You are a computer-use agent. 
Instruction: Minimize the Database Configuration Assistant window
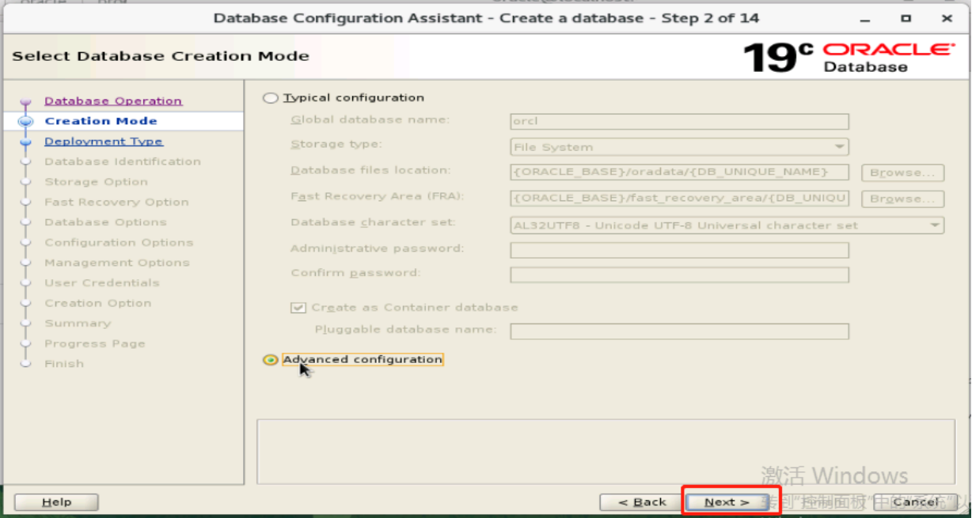865,18
